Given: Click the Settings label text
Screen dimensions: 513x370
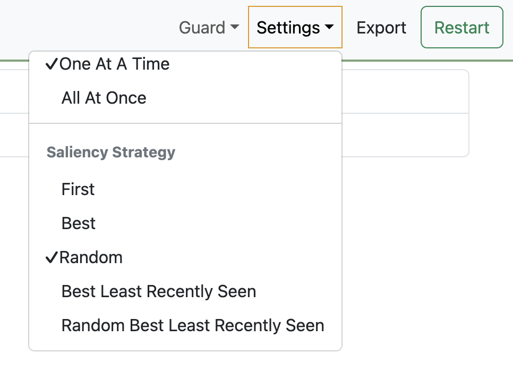Looking at the screenshot, I should (x=288, y=28).
